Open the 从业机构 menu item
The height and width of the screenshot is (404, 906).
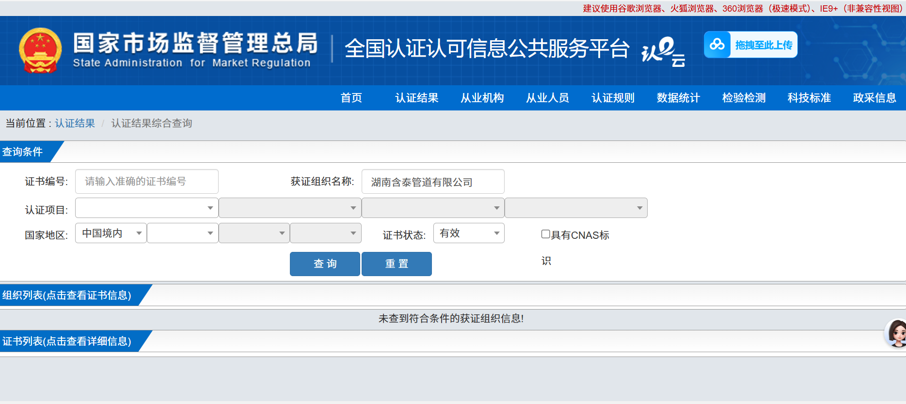tap(482, 98)
